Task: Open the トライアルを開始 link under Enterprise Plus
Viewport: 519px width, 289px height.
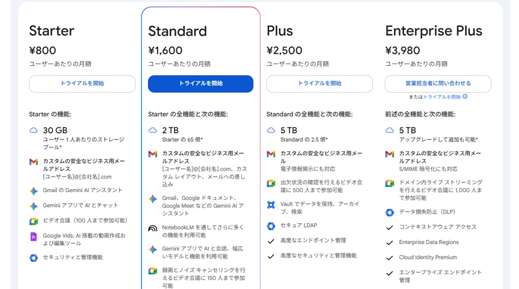Action: pos(442,97)
